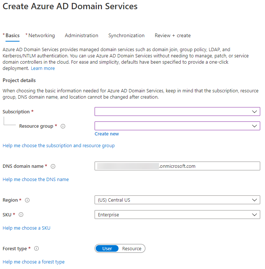Click the Learn more link

(x=43, y=68)
